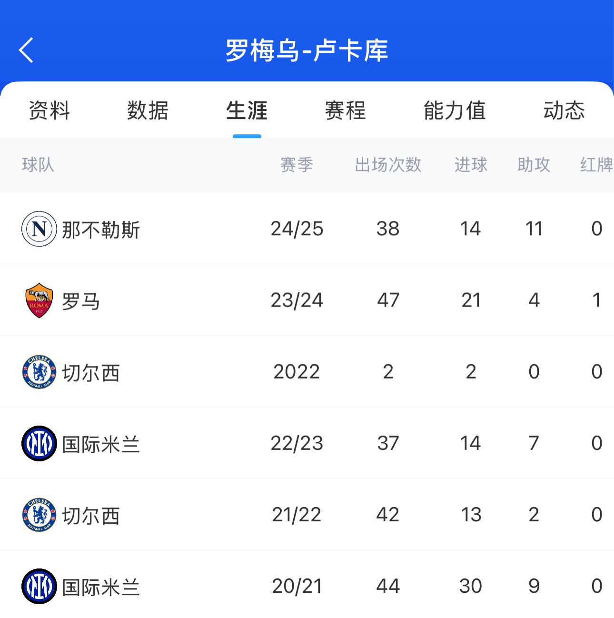Tap the 出场次数 column header
This screenshot has height=618, width=614.
point(388,165)
